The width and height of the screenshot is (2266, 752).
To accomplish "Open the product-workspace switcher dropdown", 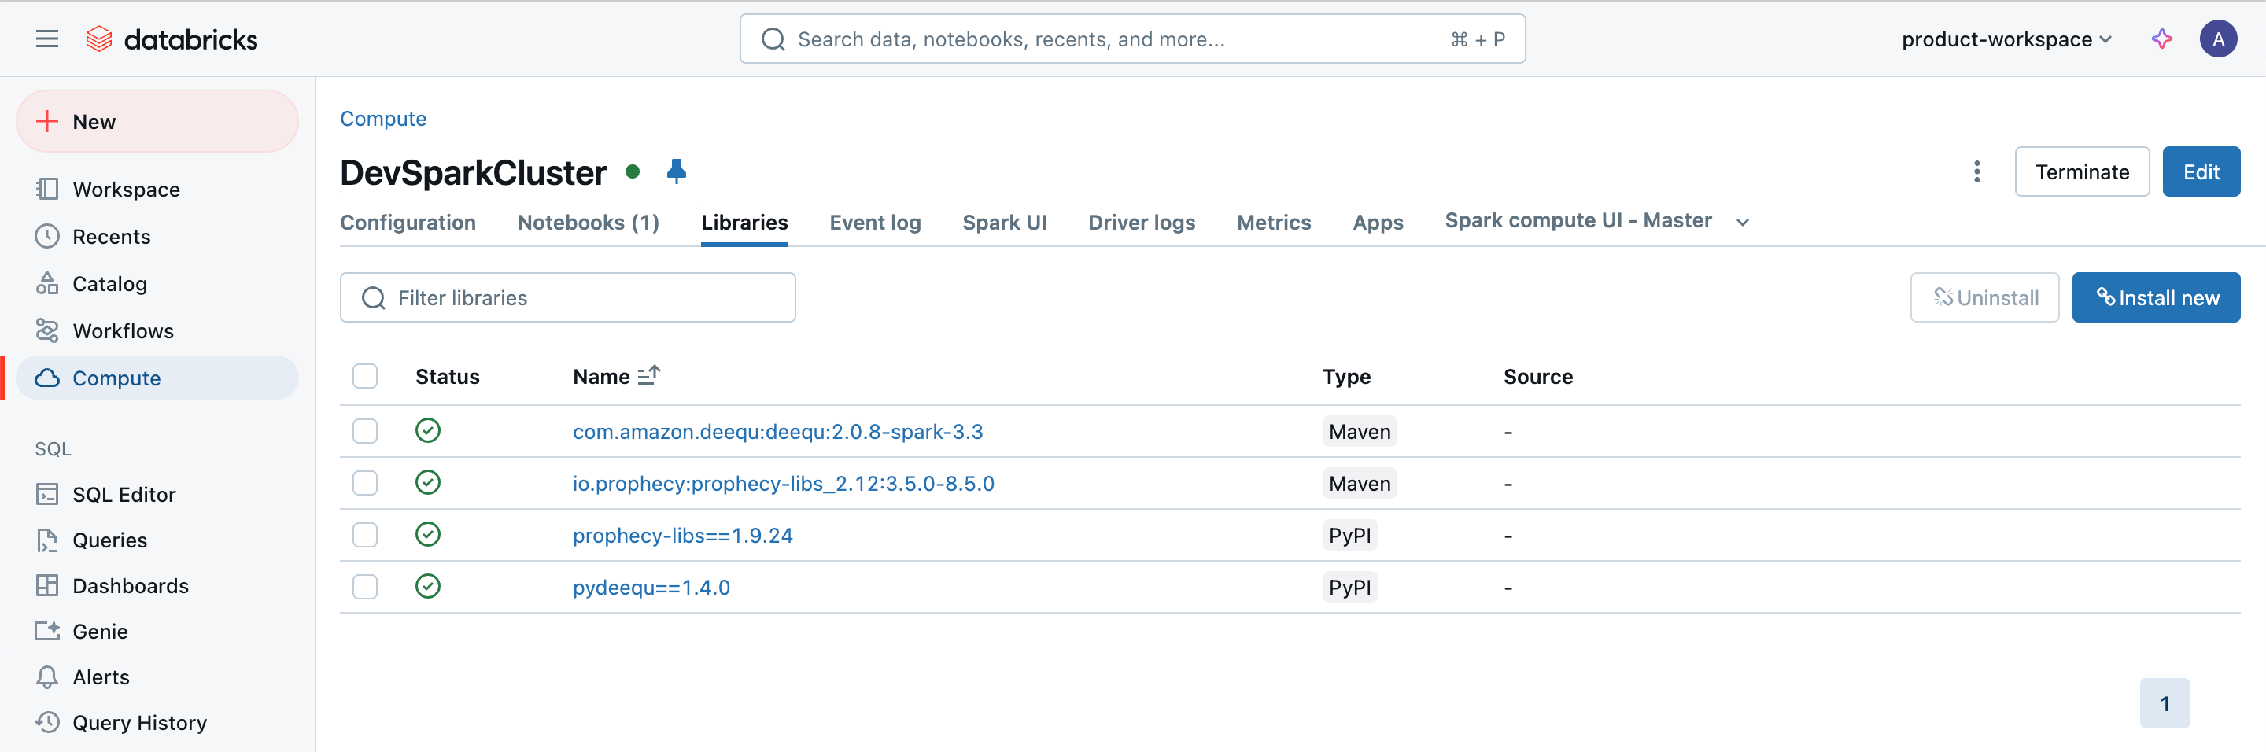I will (2006, 39).
